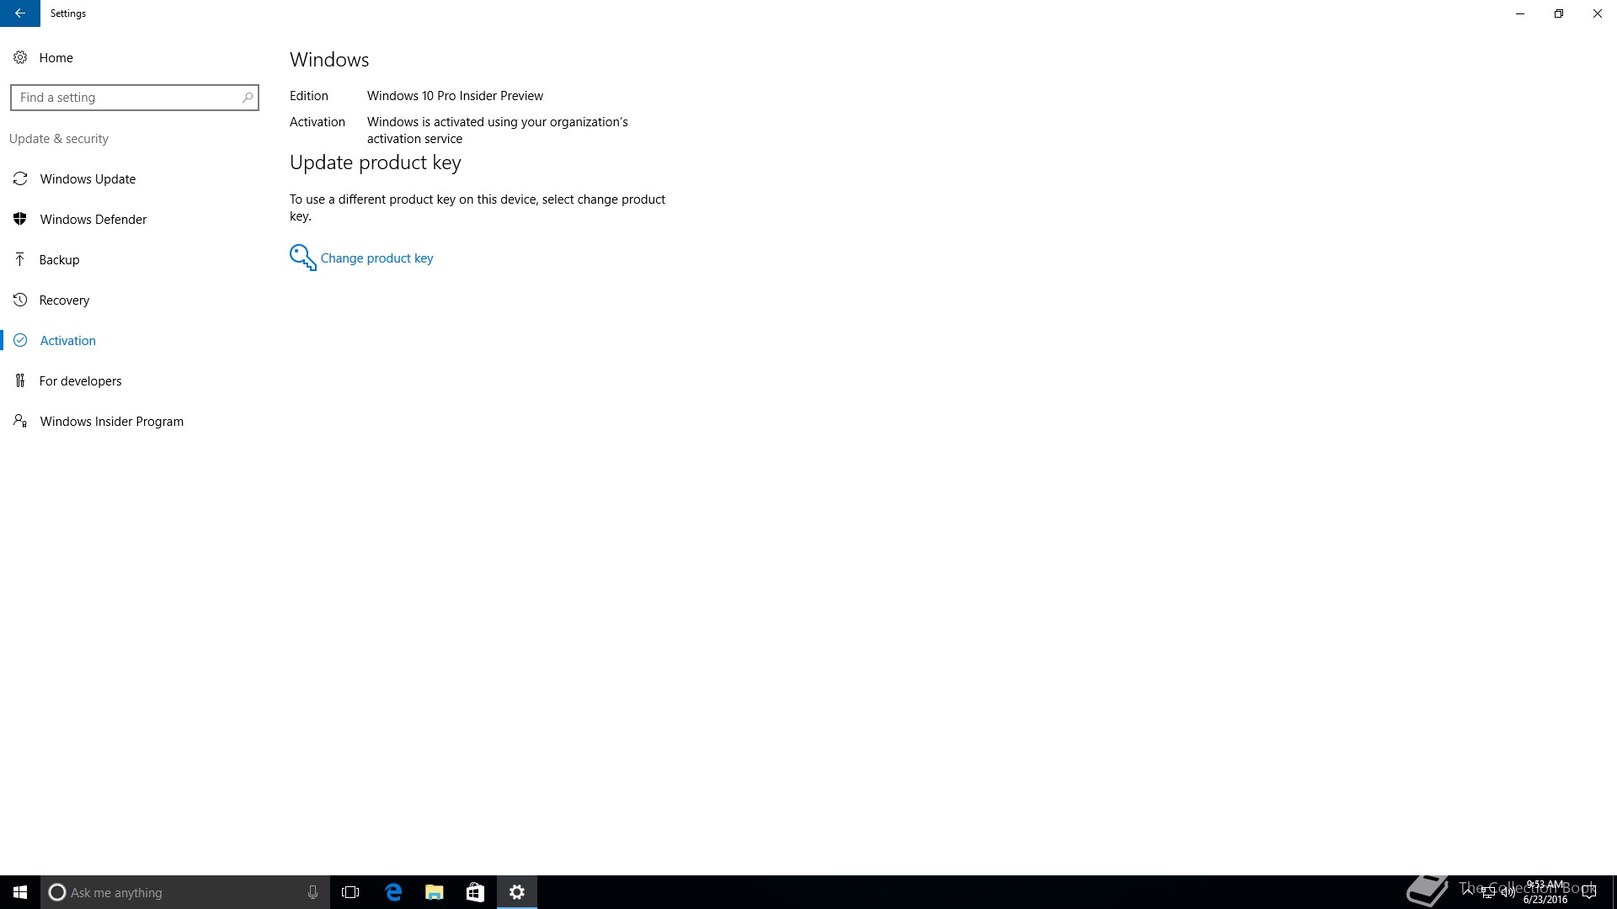The width and height of the screenshot is (1617, 909).
Task: Click the taskbar clock and date
Action: 1545,892
